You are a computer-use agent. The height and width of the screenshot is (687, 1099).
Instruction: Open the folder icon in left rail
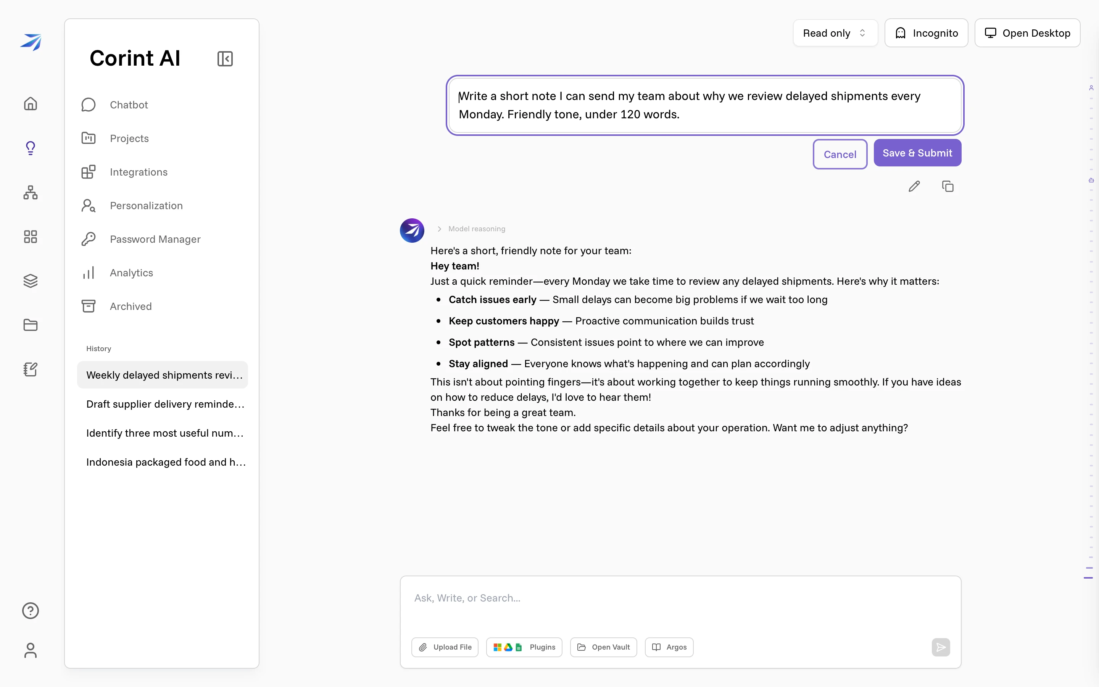pos(31,325)
